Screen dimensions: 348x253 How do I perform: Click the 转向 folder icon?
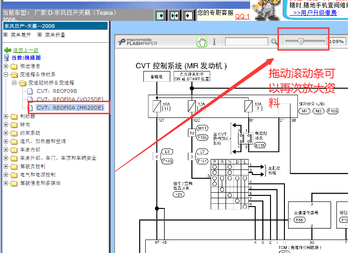tap(14, 125)
